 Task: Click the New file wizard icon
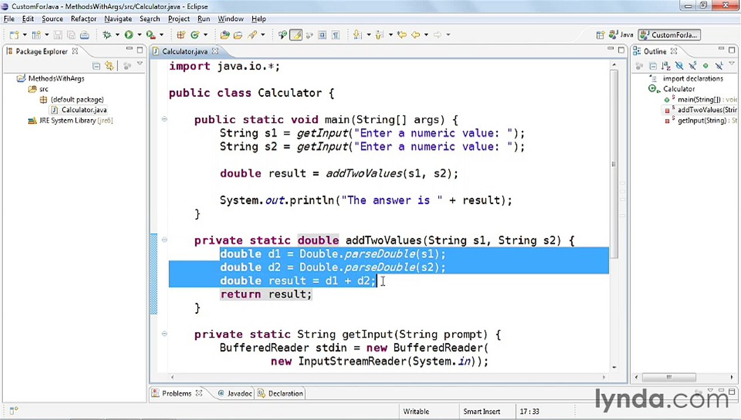(14, 35)
